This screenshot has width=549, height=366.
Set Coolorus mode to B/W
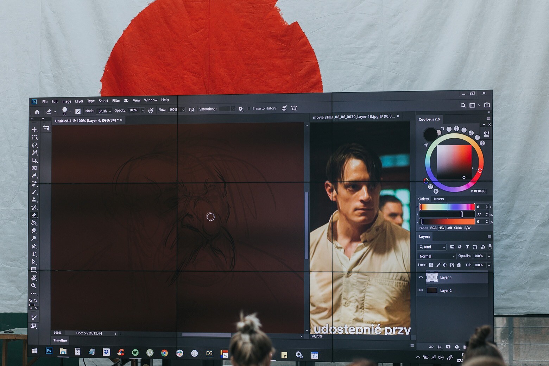[467, 228]
